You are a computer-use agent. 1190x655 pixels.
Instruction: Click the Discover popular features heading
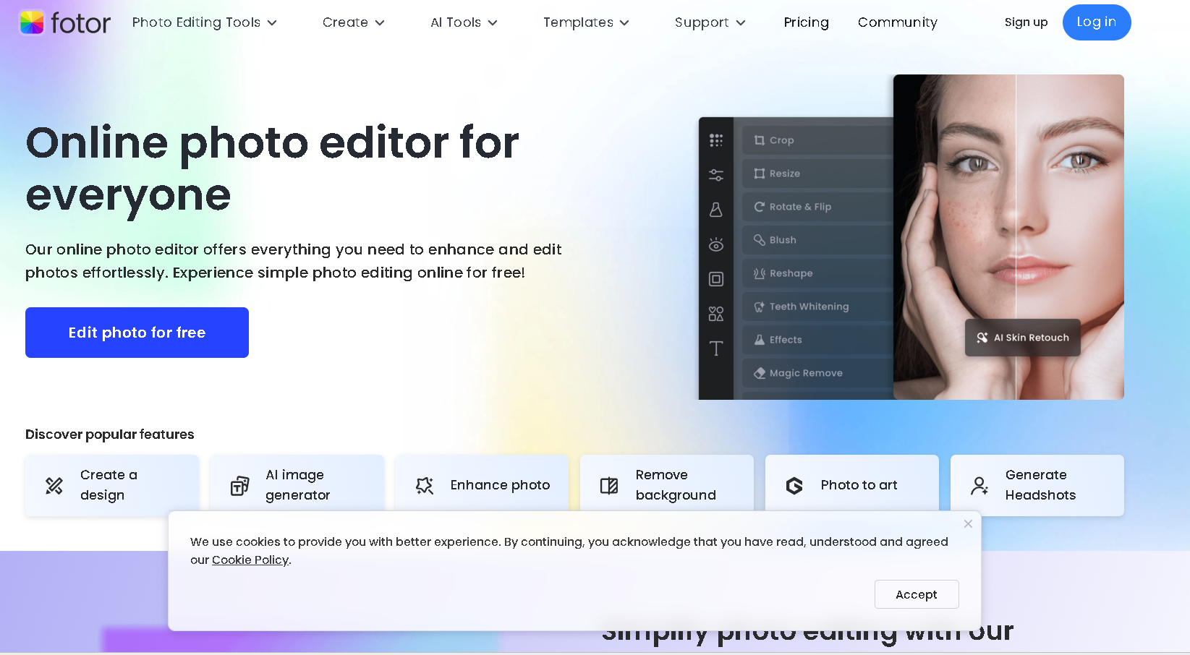(110, 434)
